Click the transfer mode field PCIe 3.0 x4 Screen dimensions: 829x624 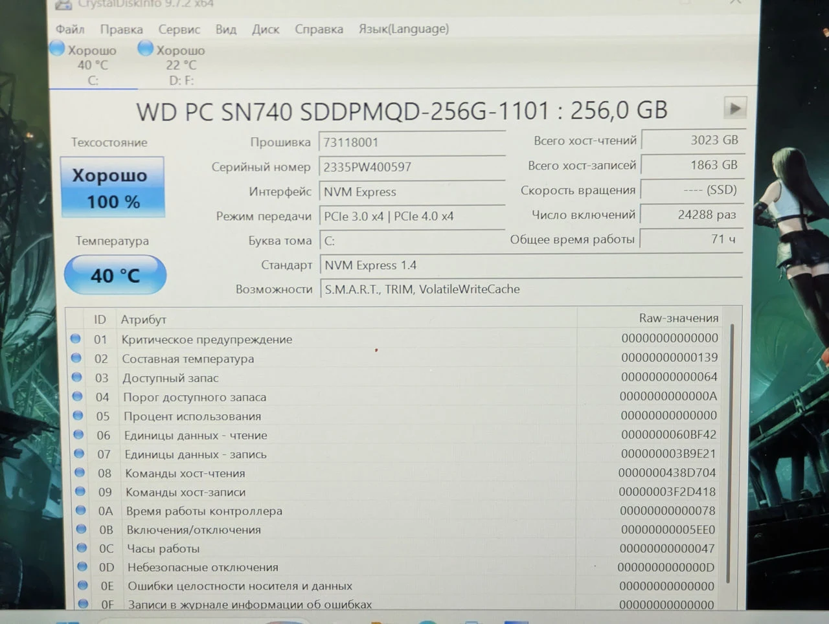412,216
